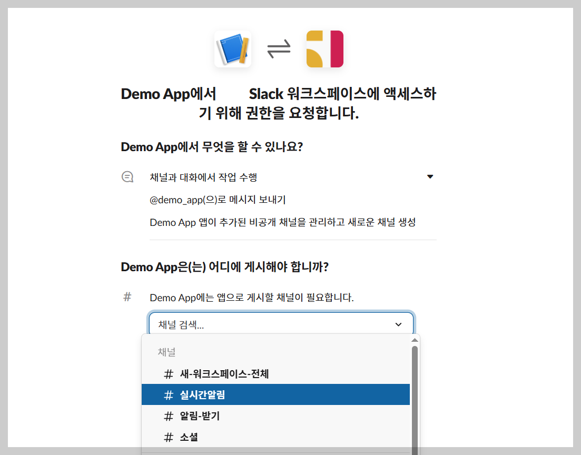Choose the 알림-받기 channel

point(275,416)
